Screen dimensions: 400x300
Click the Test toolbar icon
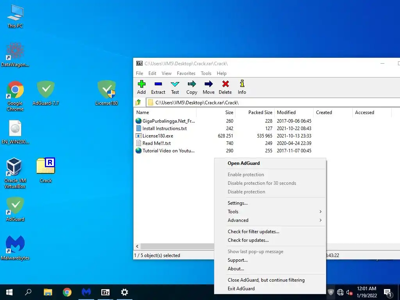point(175,87)
